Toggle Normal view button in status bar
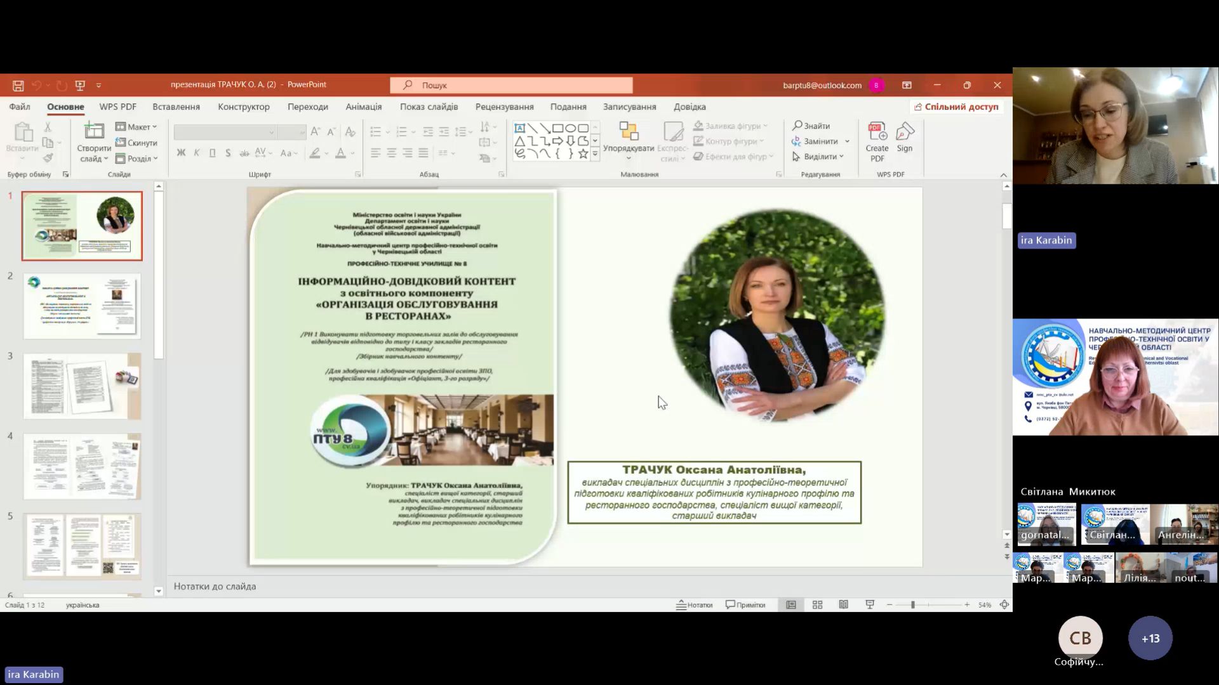This screenshot has width=1219, height=685. [x=791, y=605]
